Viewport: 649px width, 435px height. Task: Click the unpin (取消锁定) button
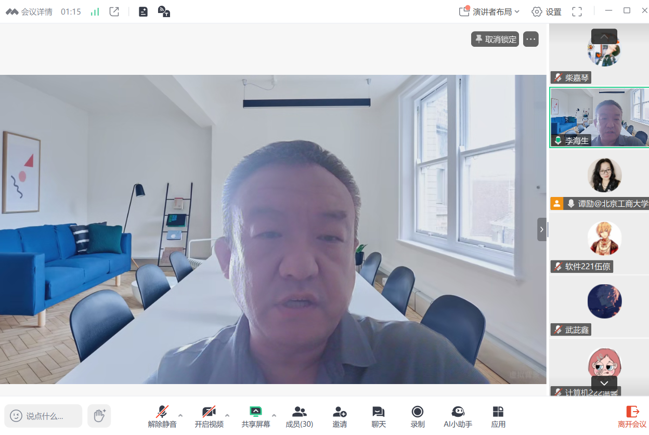pos(495,39)
